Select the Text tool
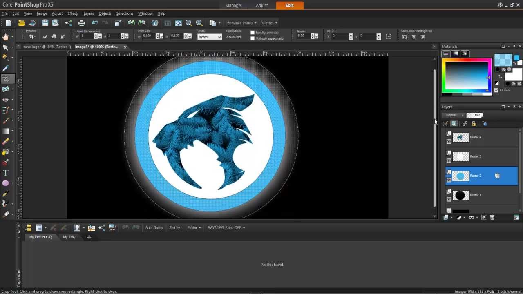This screenshot has height=294, width=523. [x=6, y=173]
